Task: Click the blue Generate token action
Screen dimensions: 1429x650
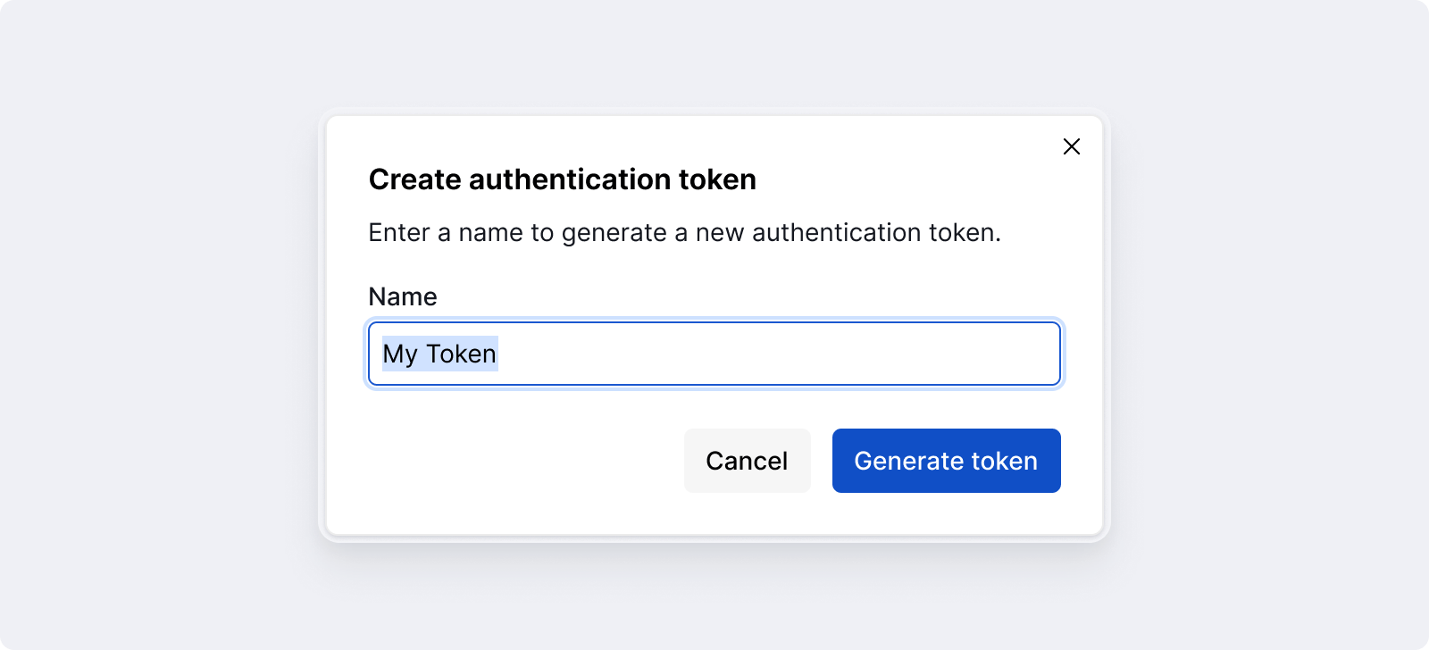Action: pyautogui.click(x=946, y=461)
